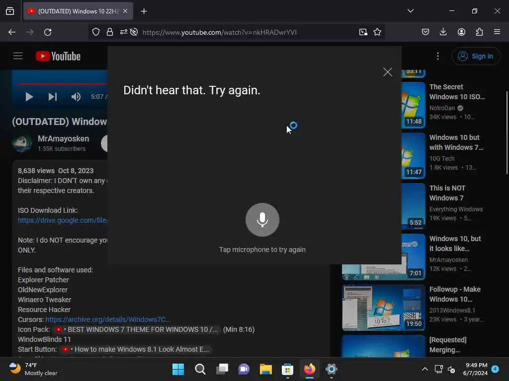Click the page scrollbar on the right
The height and width of the screenshot is (381, 509).
pos(507,133)
